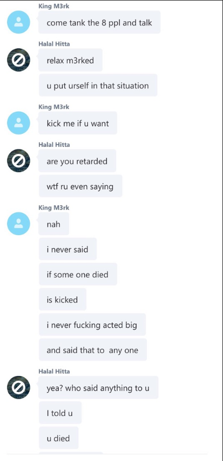Select the 'wtf ru even saying' message bubble
Screen dimensions: 223x461
pos(80,186)
